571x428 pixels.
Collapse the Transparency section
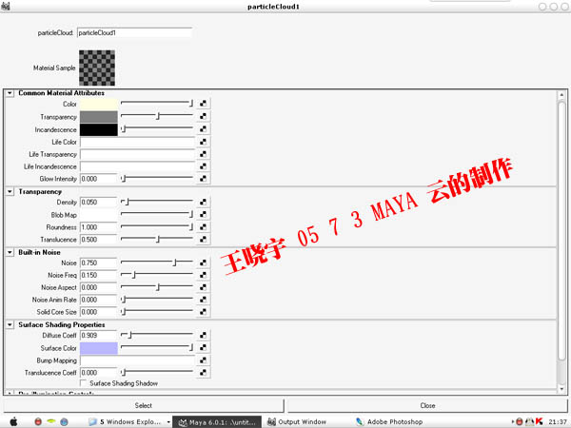click(x=10, y=192)
